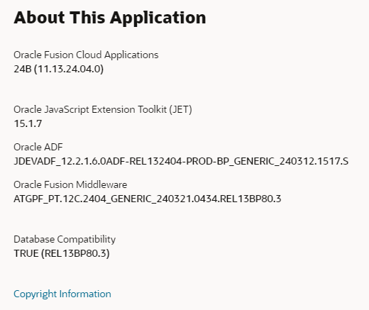
Task: Click the 24B release code text
Action: [23, 69]
